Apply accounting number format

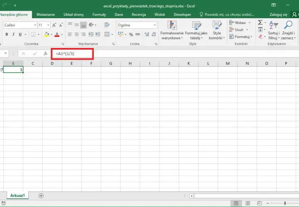click(120, 34)
